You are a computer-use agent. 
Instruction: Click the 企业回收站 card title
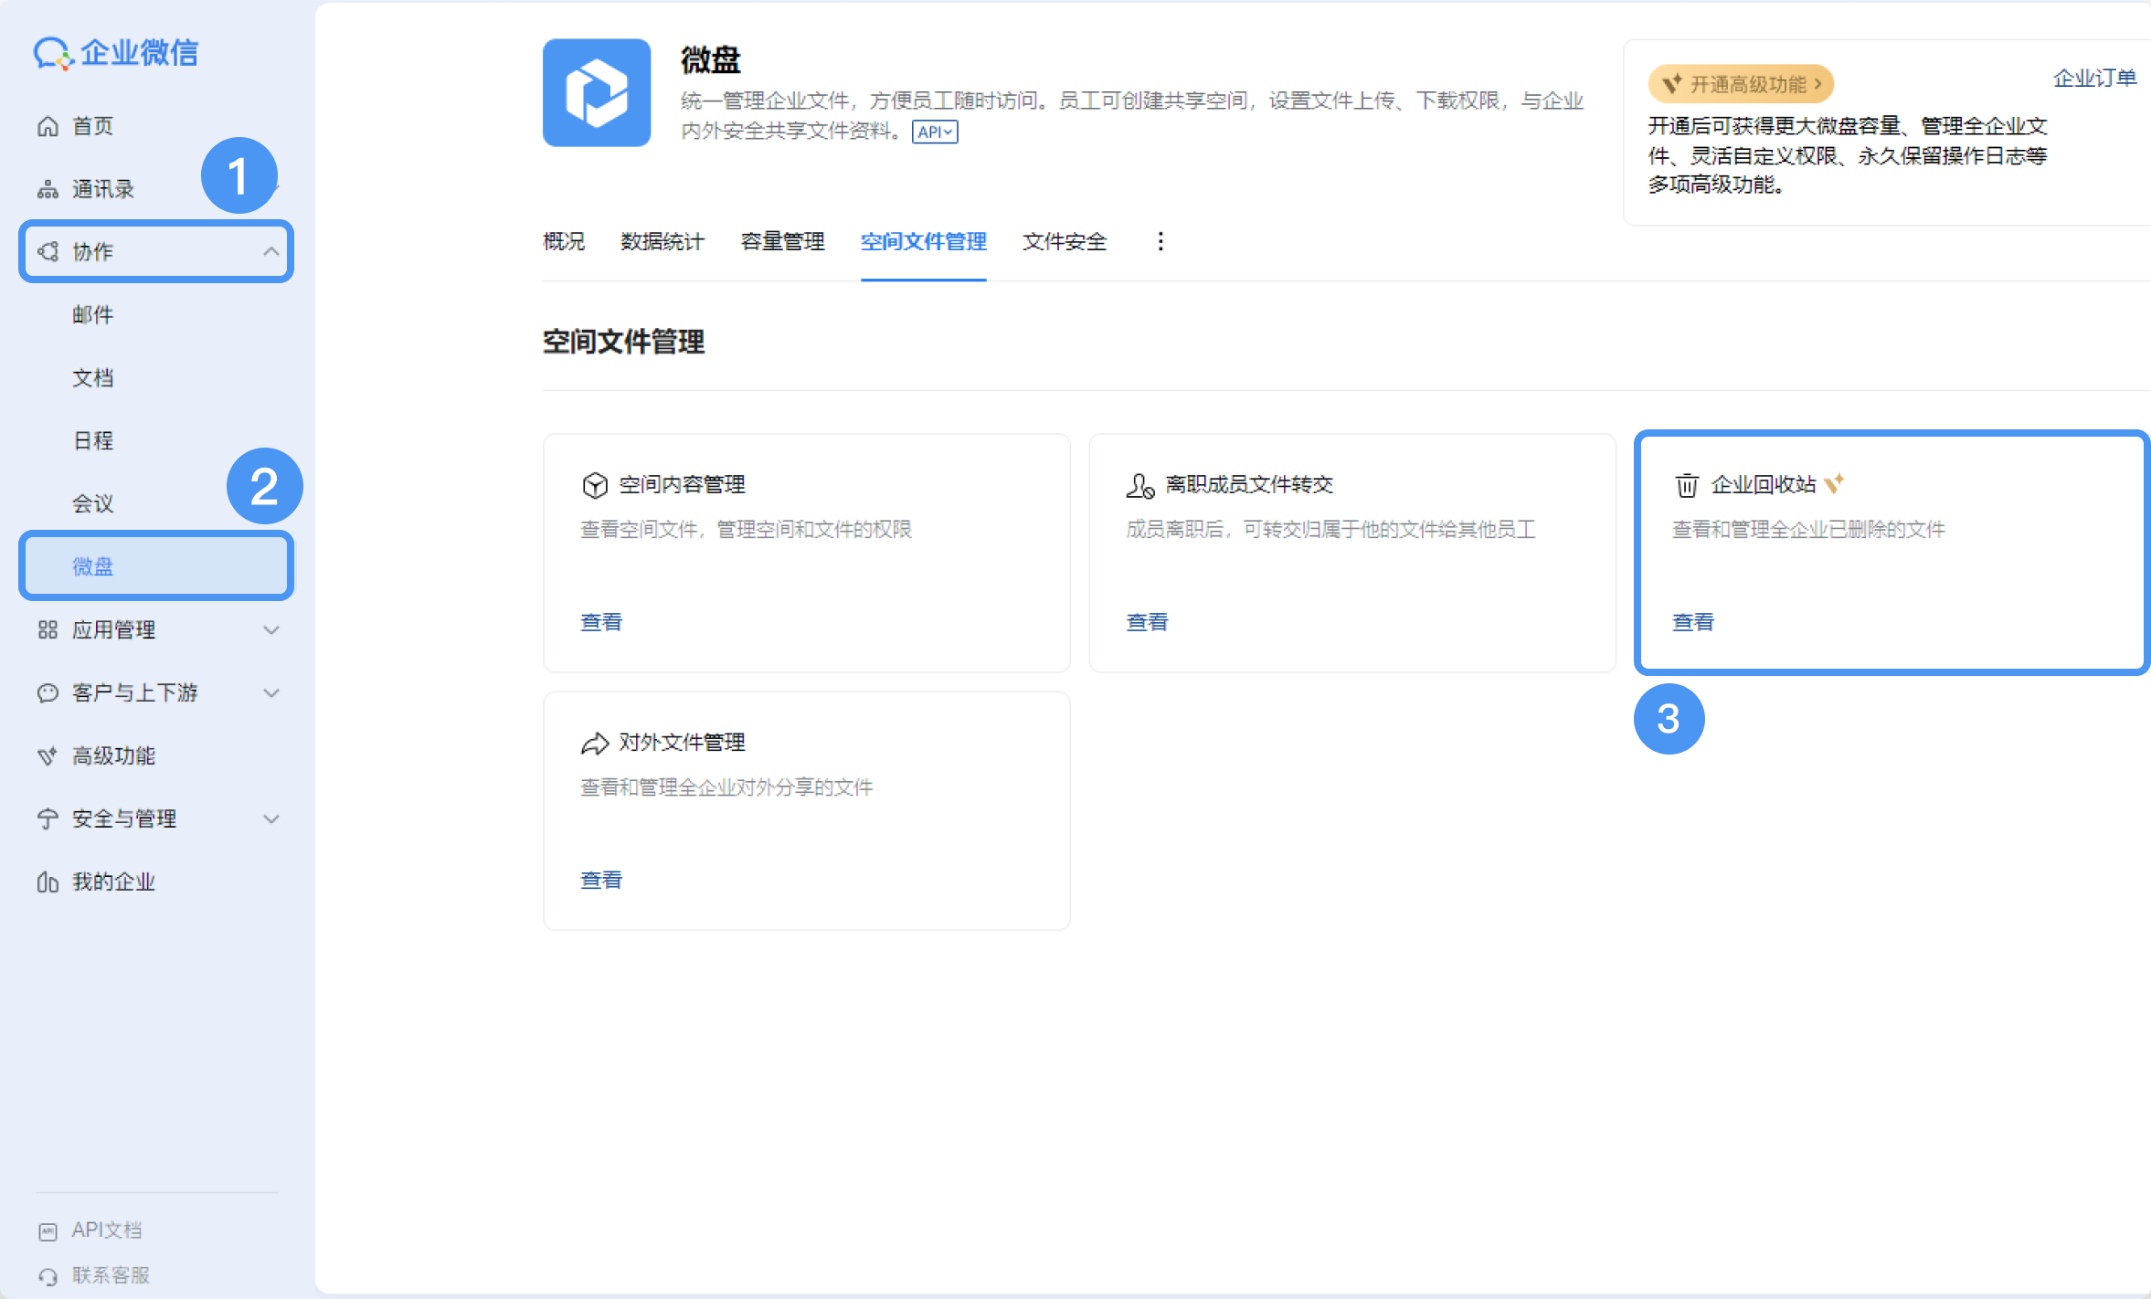[x=1764, y=485]
